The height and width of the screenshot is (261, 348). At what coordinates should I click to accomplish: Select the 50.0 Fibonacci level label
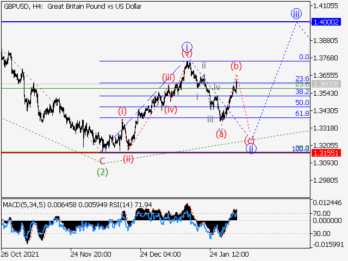click(302, 103)
